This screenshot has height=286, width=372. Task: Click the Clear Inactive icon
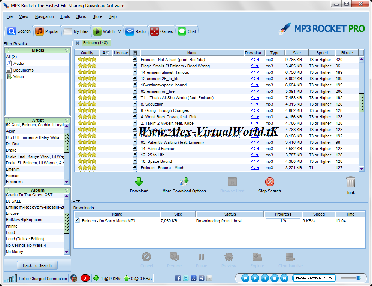[290, 257]
